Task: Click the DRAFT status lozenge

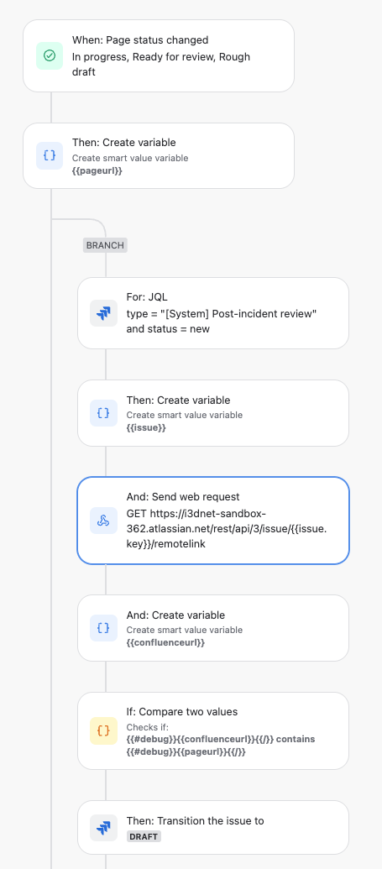Action: pyautogui.click(x=144, y=837)
